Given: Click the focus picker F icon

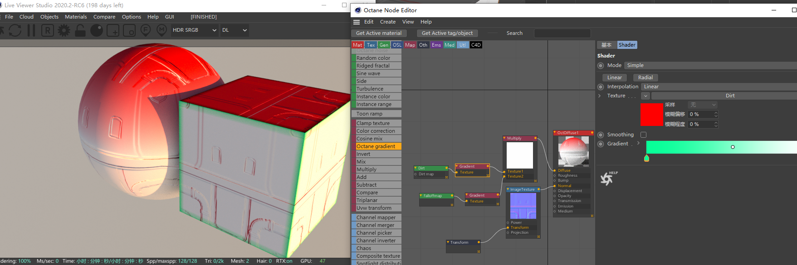Looking at the screenshot, I should [145, 30].
